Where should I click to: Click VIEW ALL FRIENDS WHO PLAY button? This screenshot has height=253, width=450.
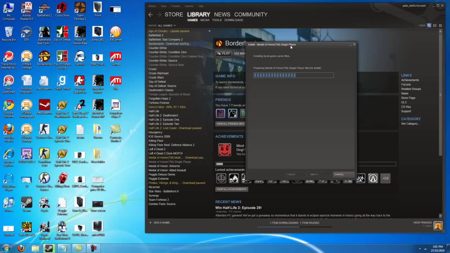click(x=231, y=124)
